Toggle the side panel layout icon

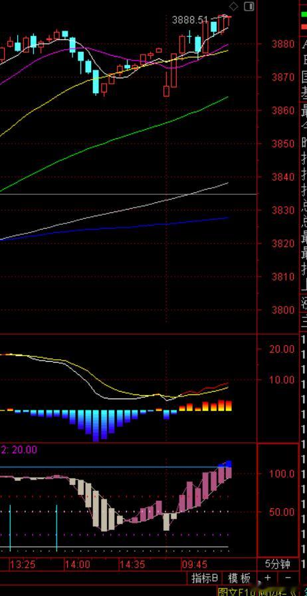(x=249, y=6)
